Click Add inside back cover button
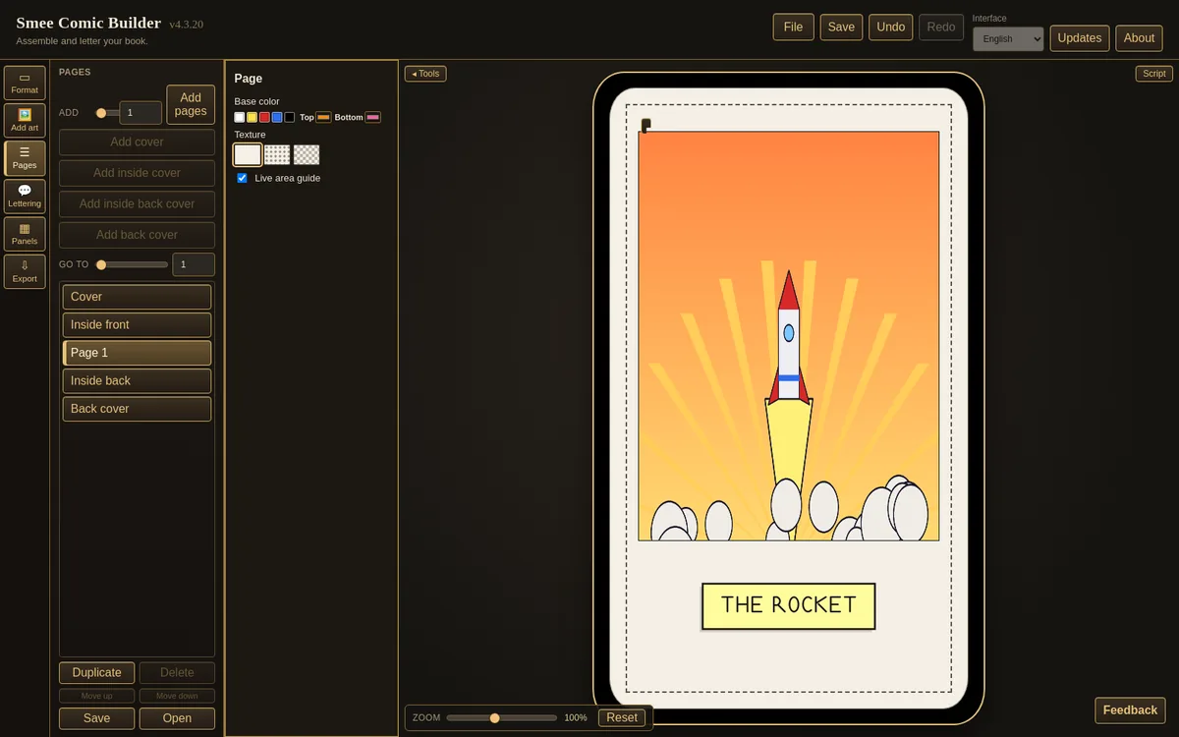1179x737 pixels. pos(137,203)
